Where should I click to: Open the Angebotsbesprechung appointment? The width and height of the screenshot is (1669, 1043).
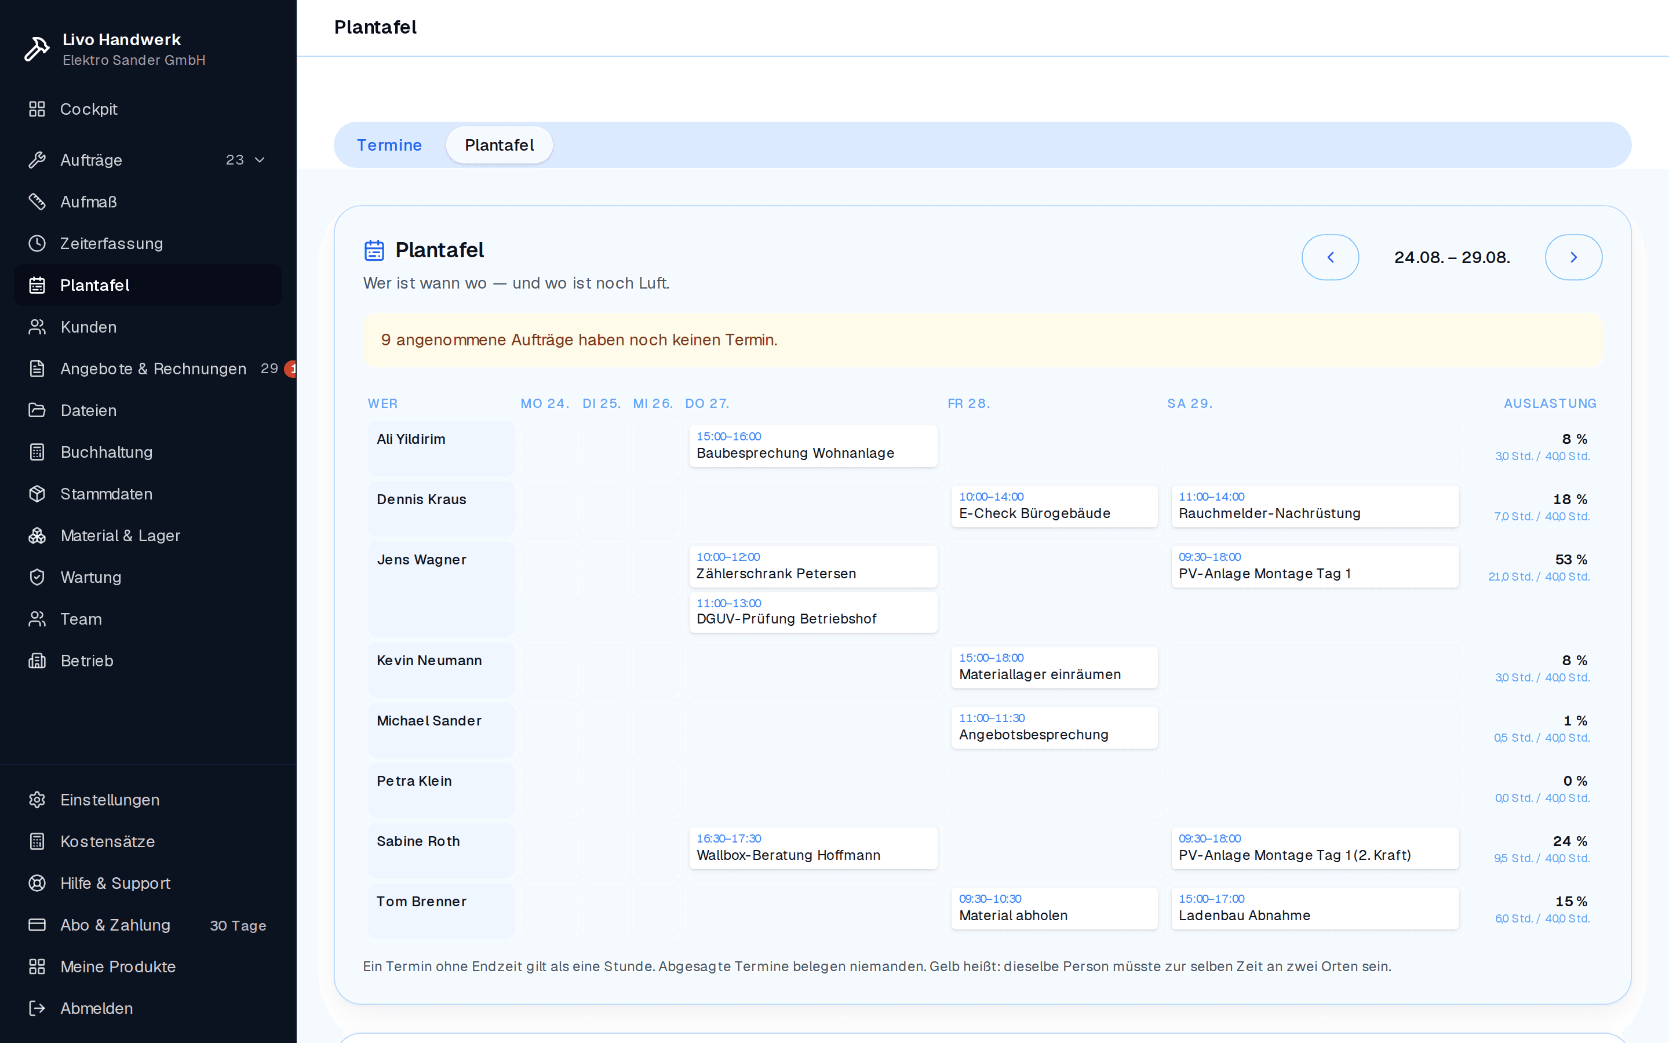(x=1055, y=728)
